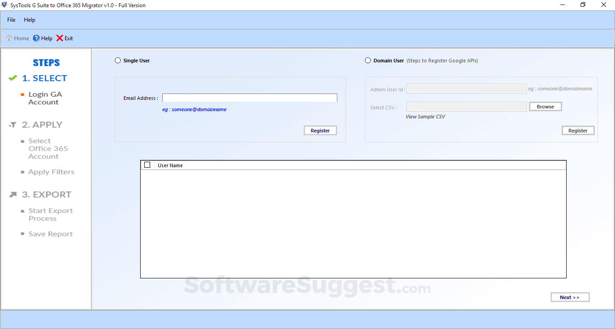Click the Start Export Process step
The image size is (615, 329).
coord(51,215)
